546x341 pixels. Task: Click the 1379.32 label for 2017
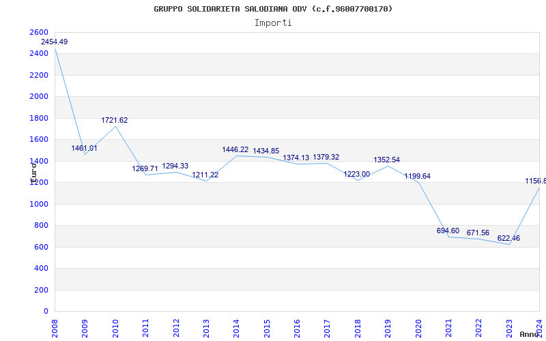[x=326, y=158]
